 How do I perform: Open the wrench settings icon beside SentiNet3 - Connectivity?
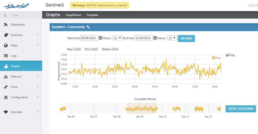click(x=88, y=27)
